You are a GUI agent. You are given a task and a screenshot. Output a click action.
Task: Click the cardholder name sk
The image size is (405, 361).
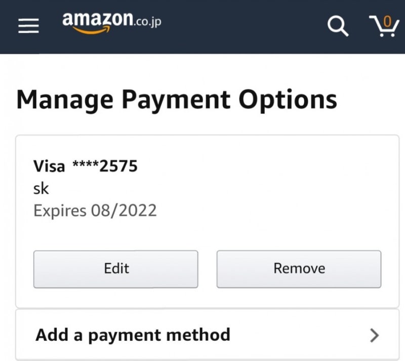point(41,188)
